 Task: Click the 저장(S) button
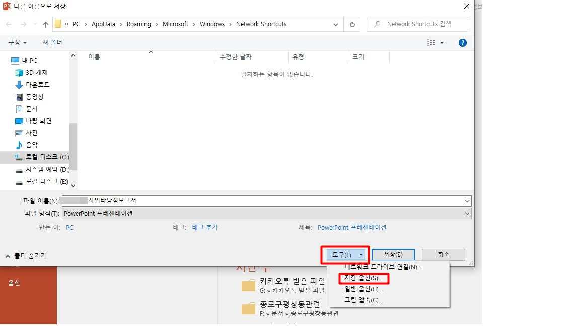pos(393,254)
